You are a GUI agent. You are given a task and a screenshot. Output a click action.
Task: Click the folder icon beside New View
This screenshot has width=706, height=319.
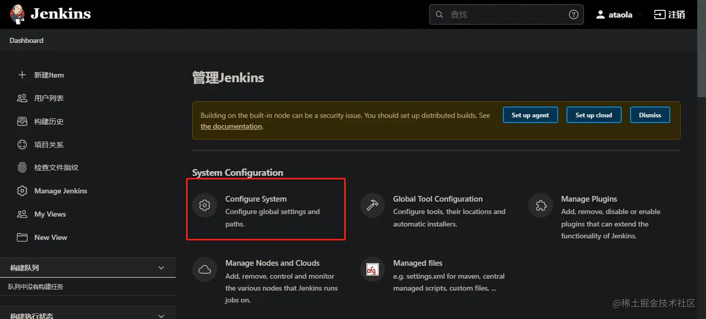pos(22,237)
